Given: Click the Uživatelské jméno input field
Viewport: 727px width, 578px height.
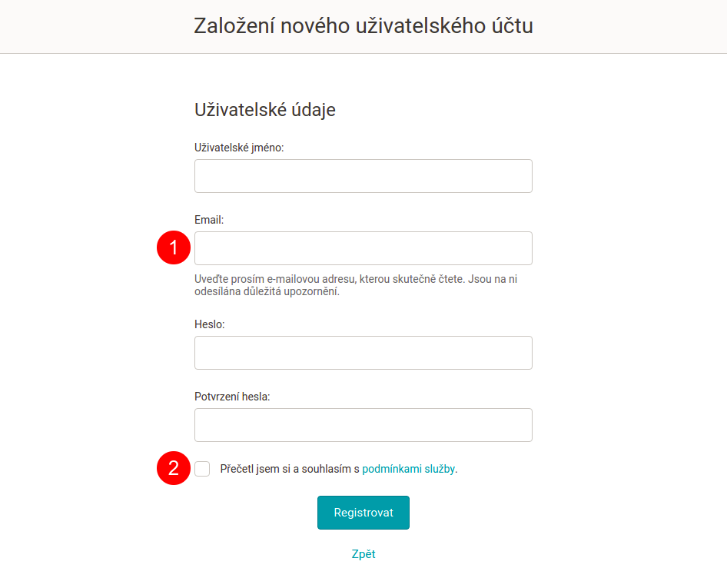Looking at the screenshot, I should click(x=363, y=176).
